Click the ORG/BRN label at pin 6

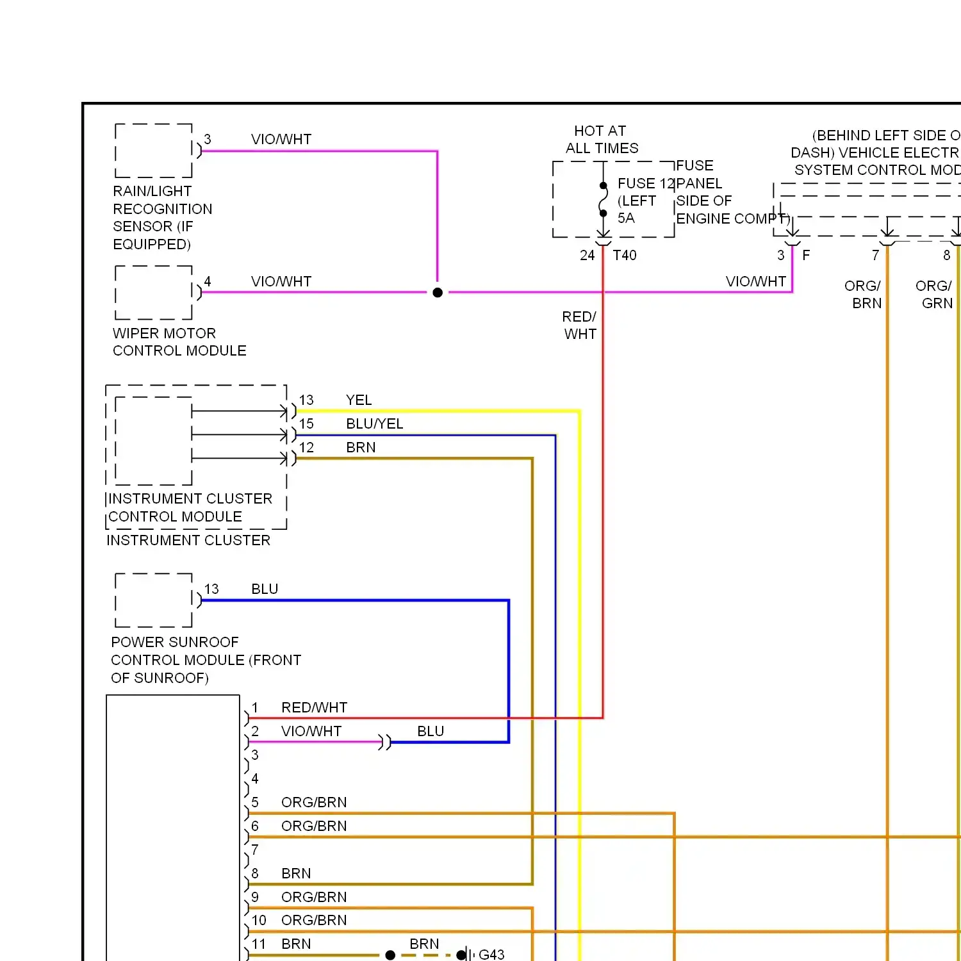pos(314,826)
